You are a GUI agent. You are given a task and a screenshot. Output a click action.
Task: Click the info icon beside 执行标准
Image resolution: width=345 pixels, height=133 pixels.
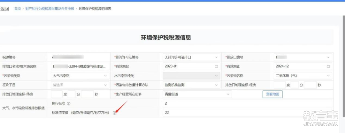point(69,104)
